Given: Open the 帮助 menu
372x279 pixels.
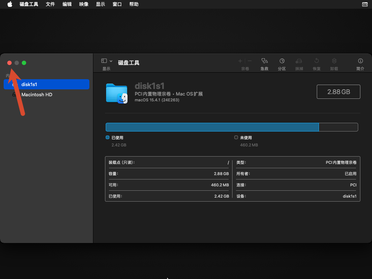Looking at the screenshot, I should point(134,4).
